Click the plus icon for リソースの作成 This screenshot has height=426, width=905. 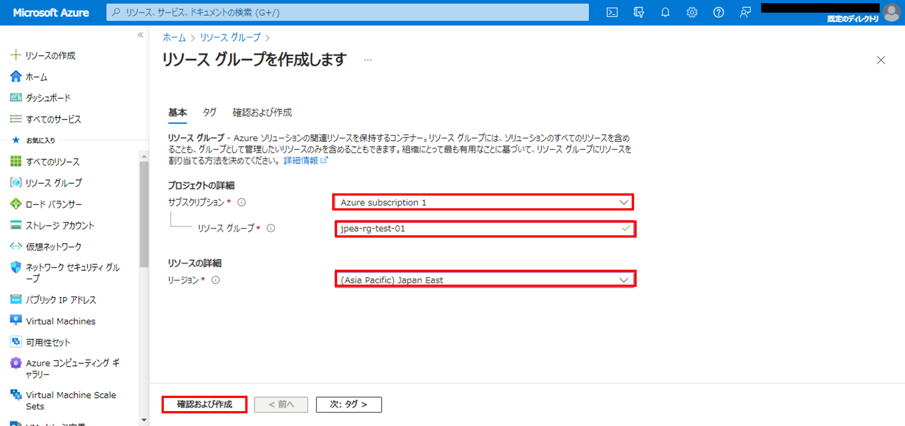tap(16, 55)
